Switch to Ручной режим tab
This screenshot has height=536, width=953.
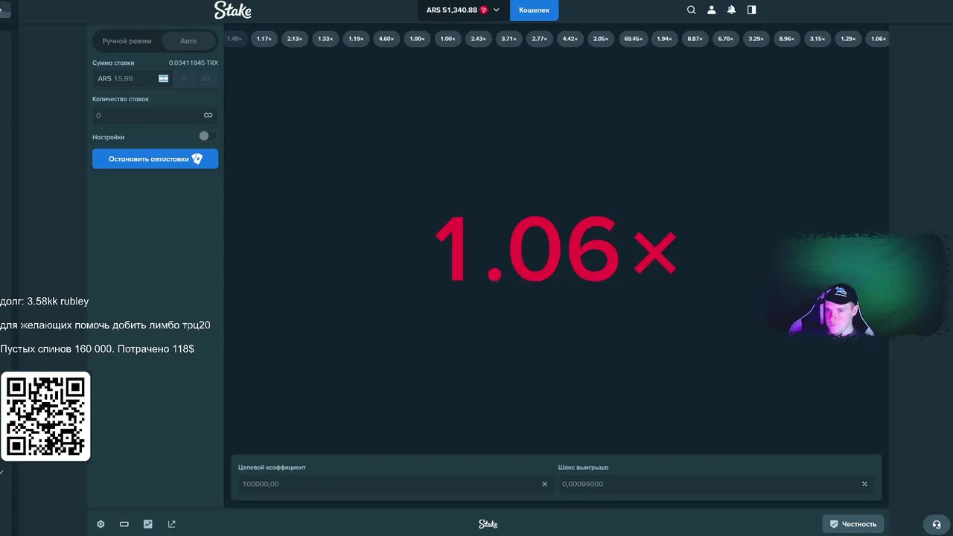[x=127, y=41]
